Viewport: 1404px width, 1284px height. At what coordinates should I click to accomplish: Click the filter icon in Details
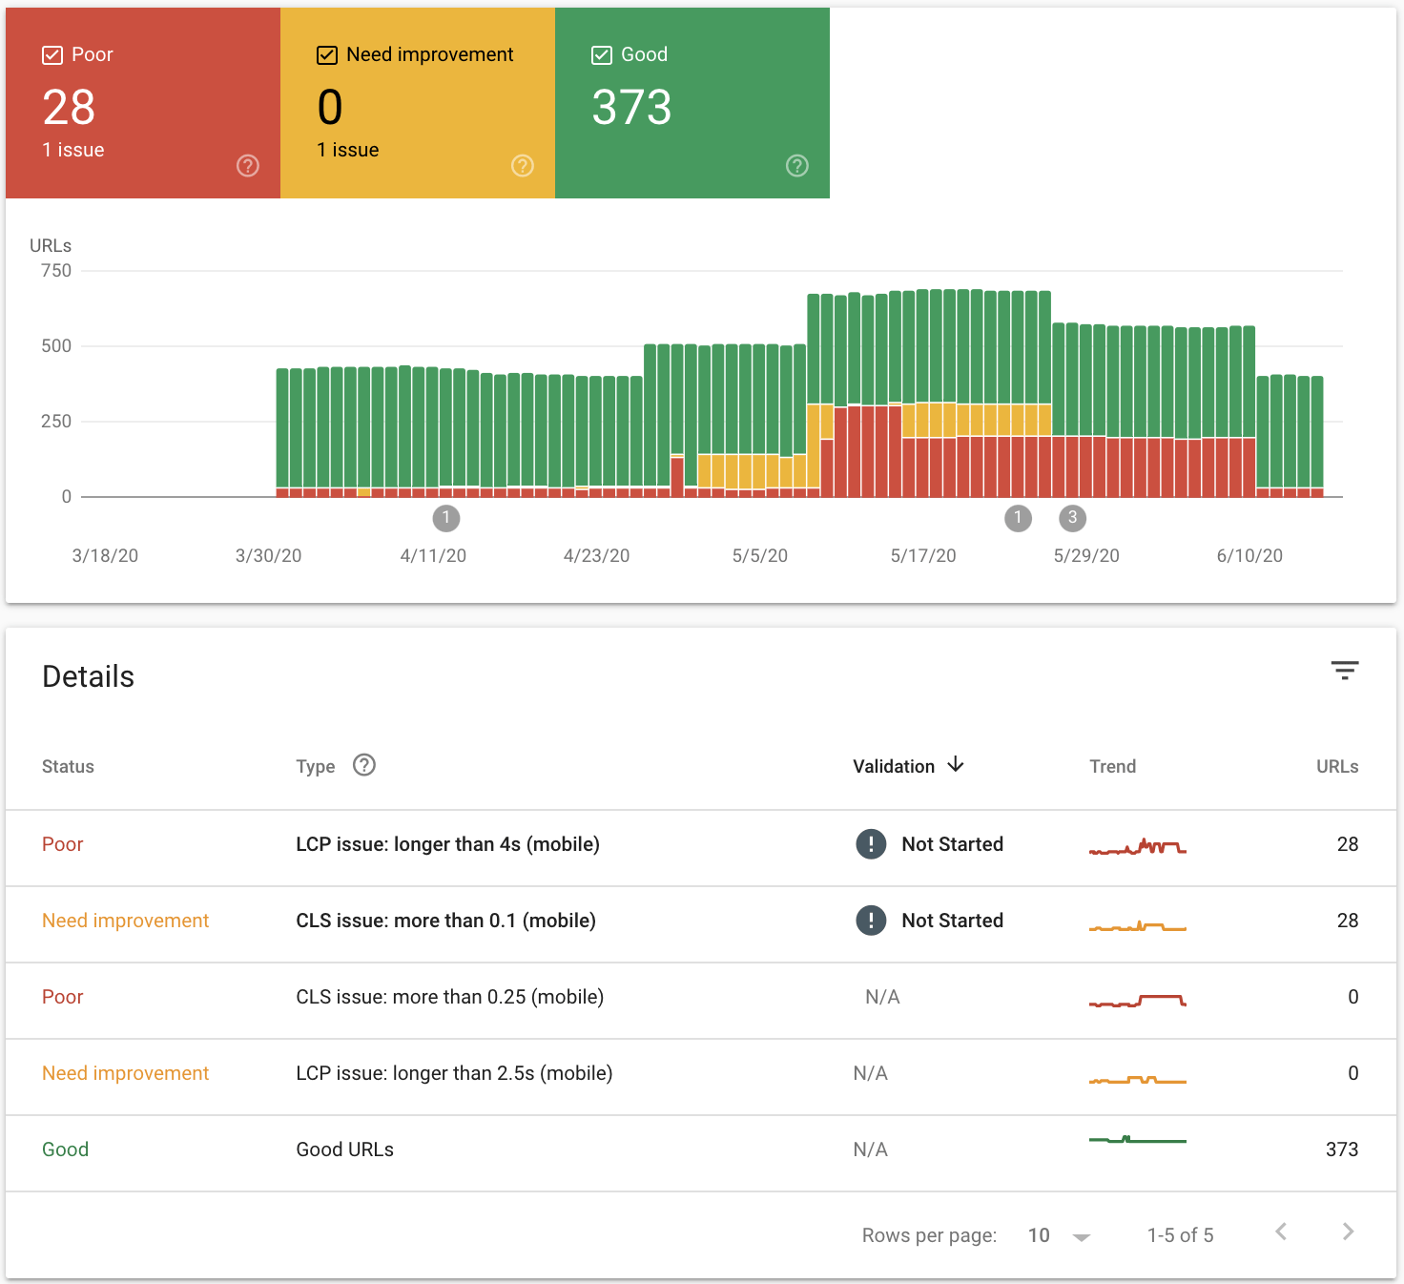(x=1345, y=671)
